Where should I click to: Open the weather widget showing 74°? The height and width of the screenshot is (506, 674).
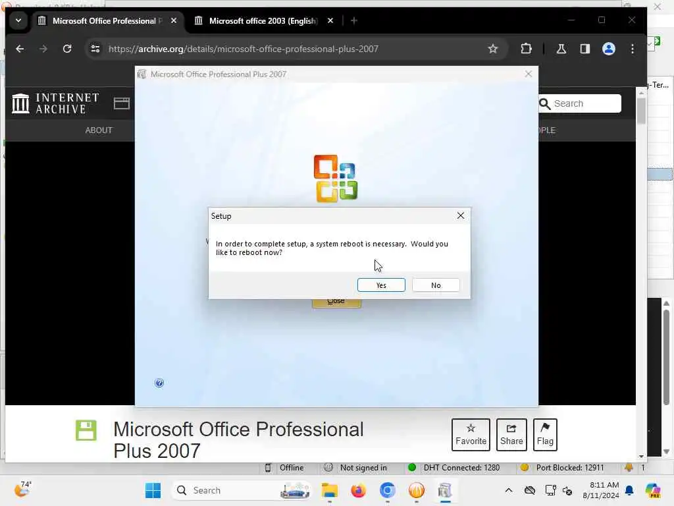click(23, 490)
